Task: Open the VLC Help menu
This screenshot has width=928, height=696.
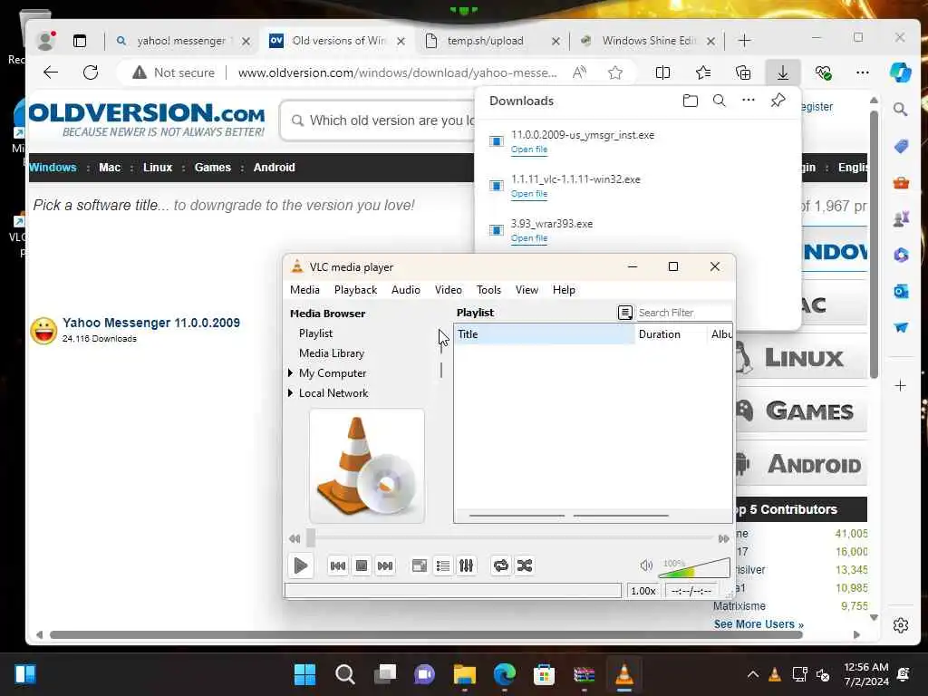Action: (564, 290)
